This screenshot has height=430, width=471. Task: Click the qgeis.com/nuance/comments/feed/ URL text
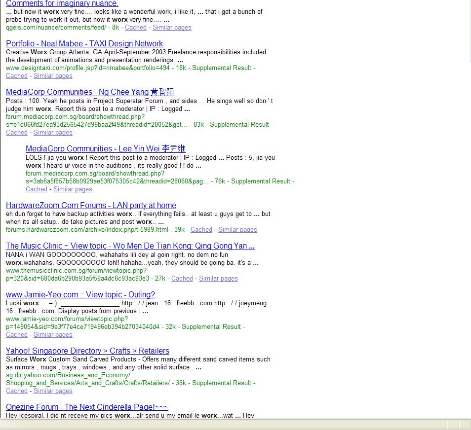pos(56,27)
